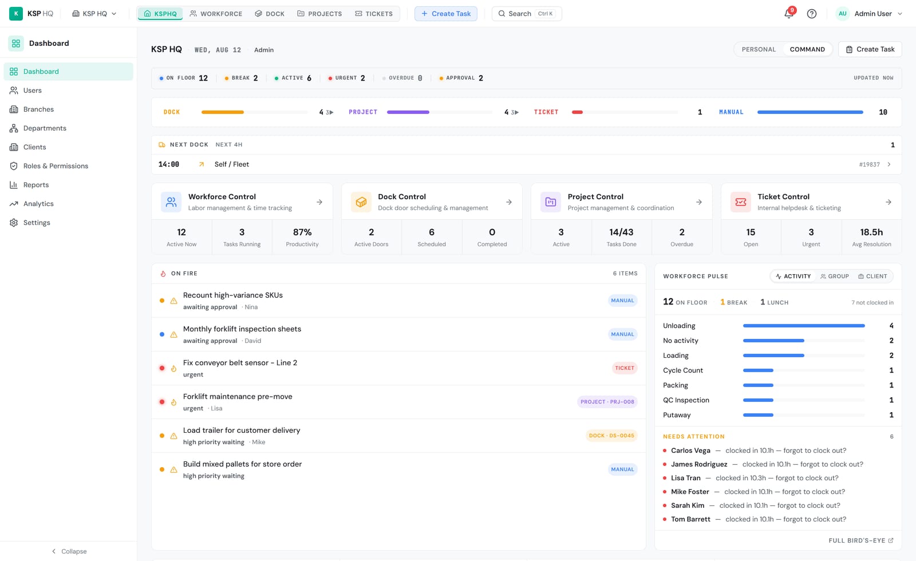Open Fix conveyor belt sensor item
This screenshot has width=916, height=561.
coord(398,368)
